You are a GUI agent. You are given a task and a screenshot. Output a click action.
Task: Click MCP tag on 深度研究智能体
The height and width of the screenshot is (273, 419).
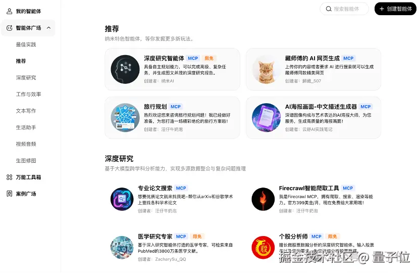point(193,58)
